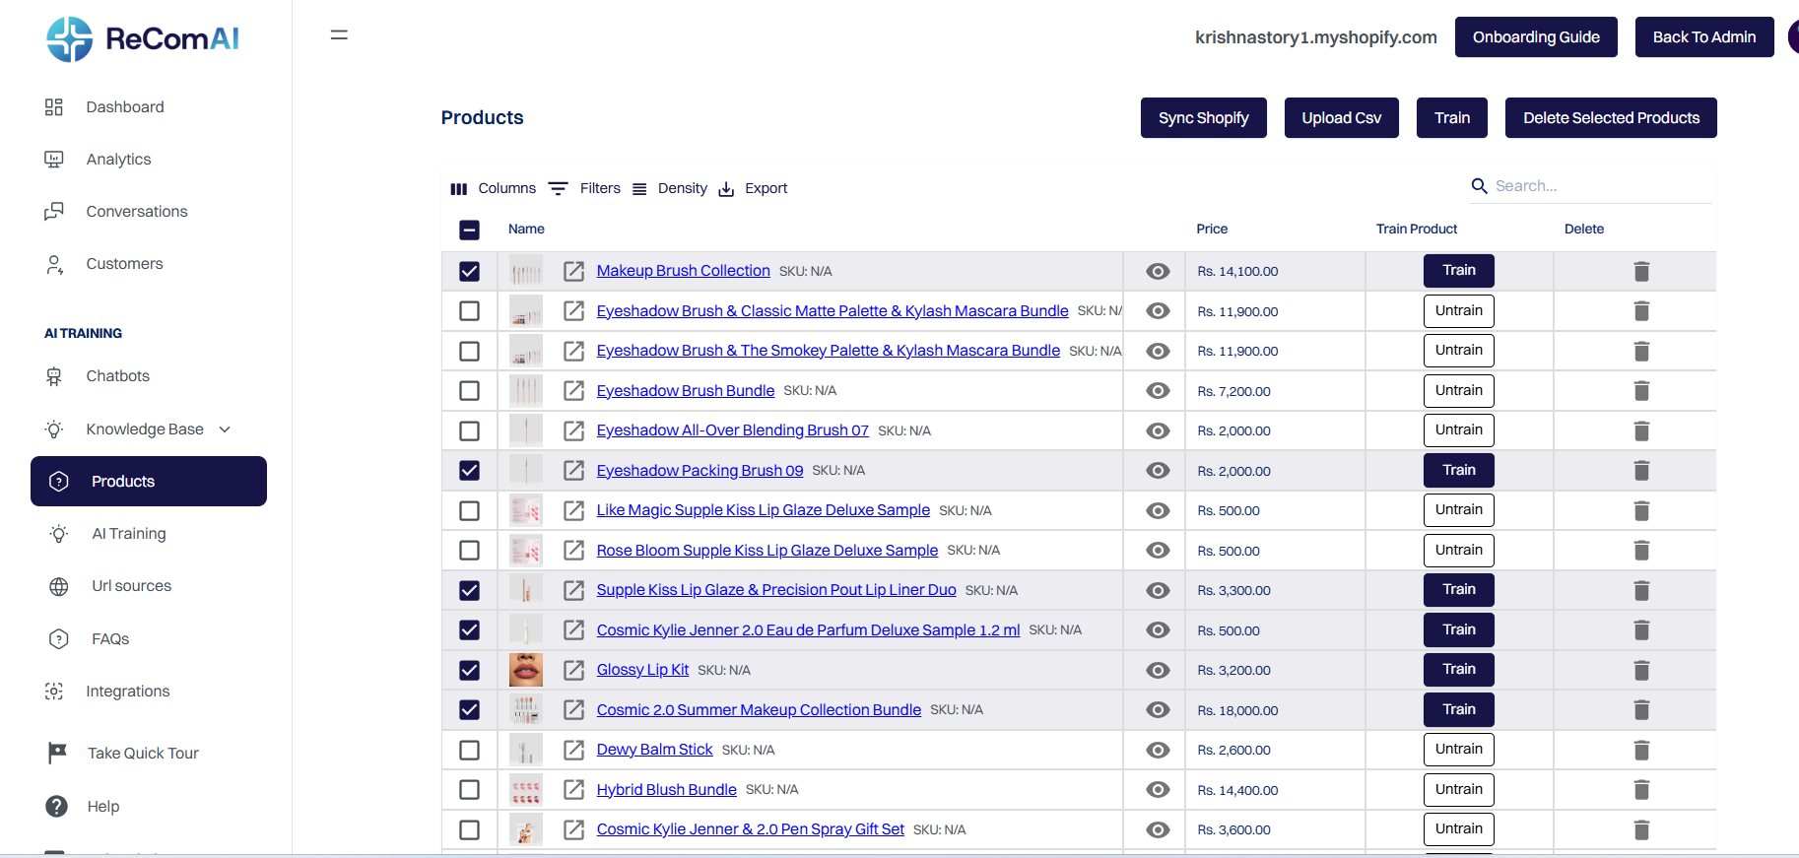Expand the Knowledge Base section chevron
The height and width of the screenshot is (858, 1799).
pyautogui.click(x=225, y=429)
